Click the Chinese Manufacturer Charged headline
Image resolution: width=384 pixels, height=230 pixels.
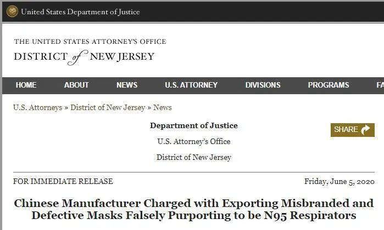pyautogui.click(x=194, y=209)
